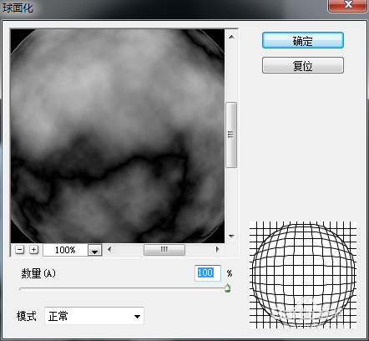This screenshot has width=369, height=341.
Task: Click the 数量 amount value field
Action: coord(208,273)
